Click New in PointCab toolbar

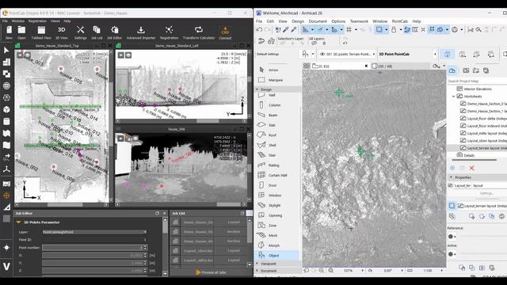(x=9, y=32)
